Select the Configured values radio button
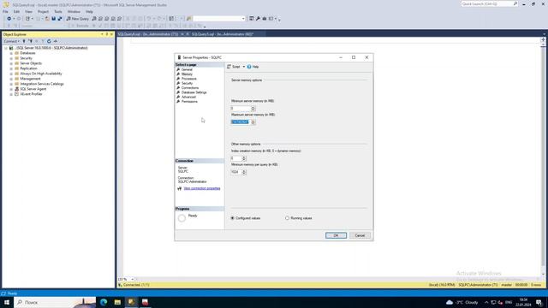The image size is (548, 308). pos(232,218)
